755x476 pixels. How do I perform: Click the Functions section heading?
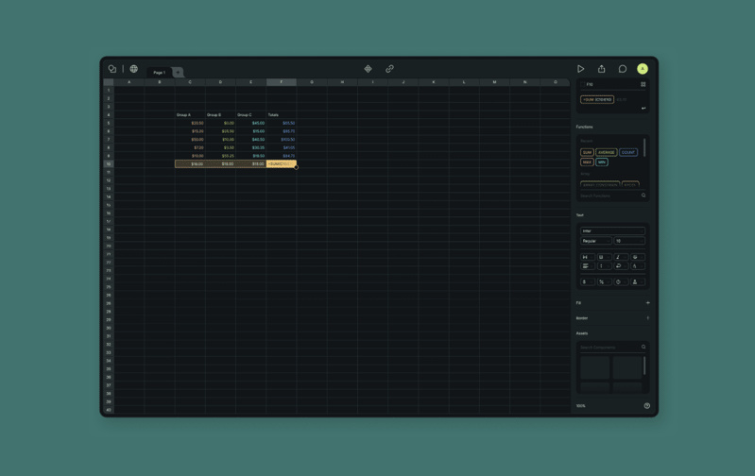pyautogui.click(x=585, y=127)
